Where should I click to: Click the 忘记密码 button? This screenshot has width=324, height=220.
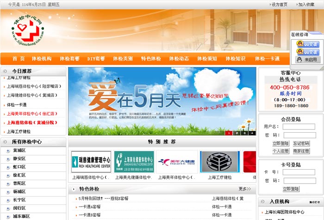[x=301, y=143]
